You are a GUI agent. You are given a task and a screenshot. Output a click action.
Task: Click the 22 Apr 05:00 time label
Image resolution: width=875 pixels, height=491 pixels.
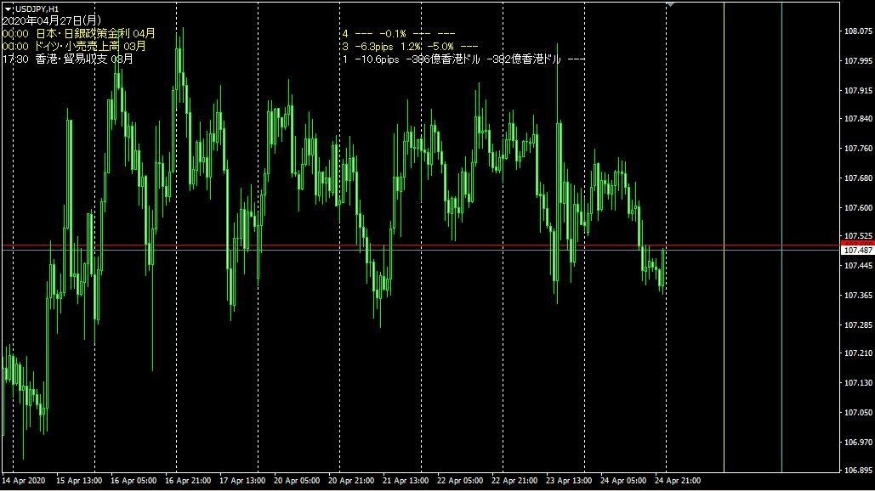[x=460, y=481]
